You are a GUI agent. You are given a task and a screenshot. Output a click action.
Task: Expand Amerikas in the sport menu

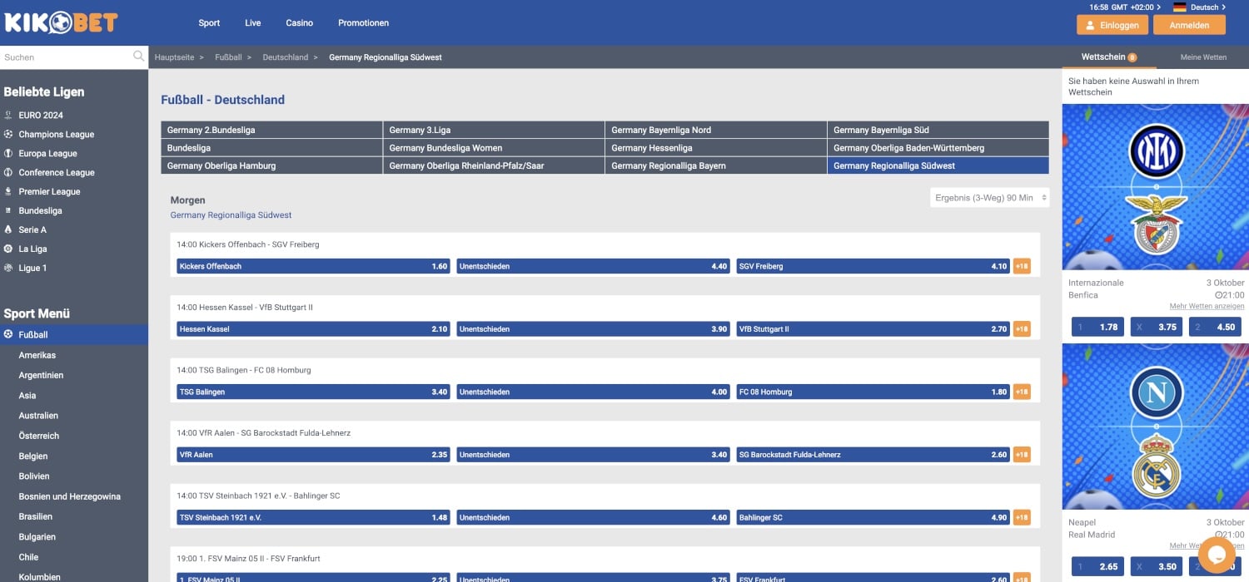point(37,355)
